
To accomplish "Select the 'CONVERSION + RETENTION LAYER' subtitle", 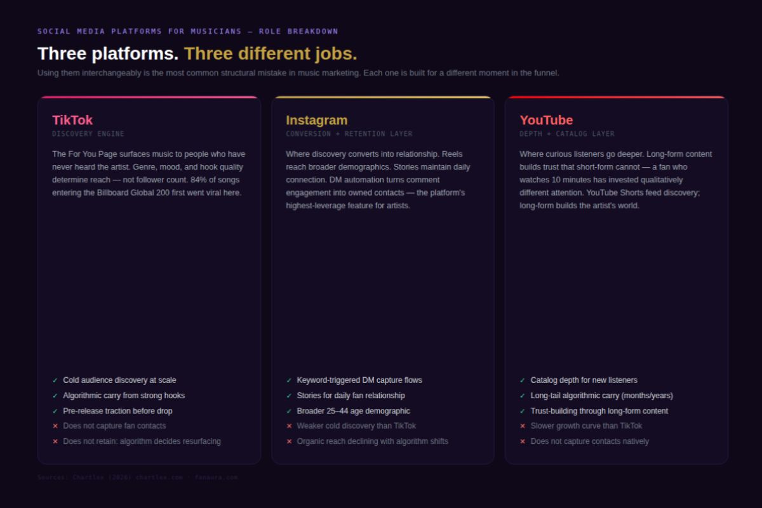I will pos(349,134).
